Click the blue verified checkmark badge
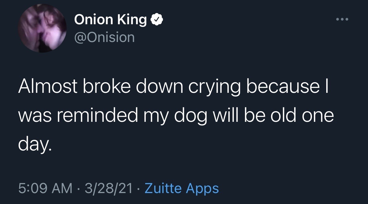 coord(157,20)
